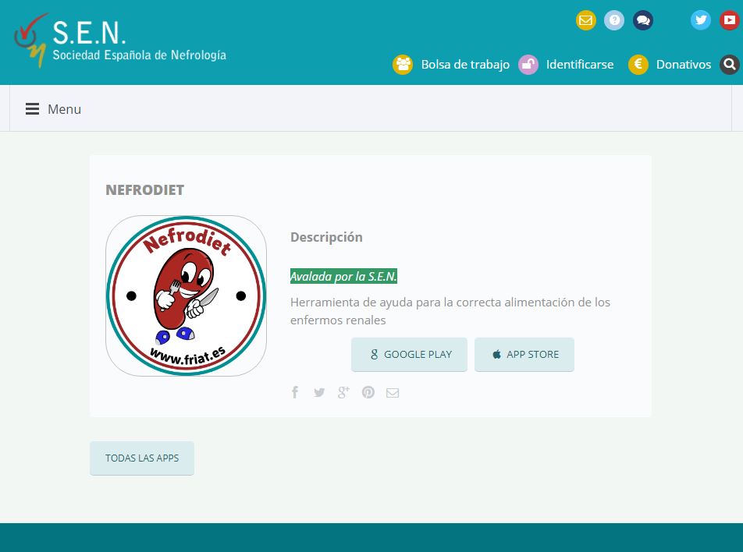
Task: Open the Bolsa de trabajo link
Action: (x=465, y=65)
